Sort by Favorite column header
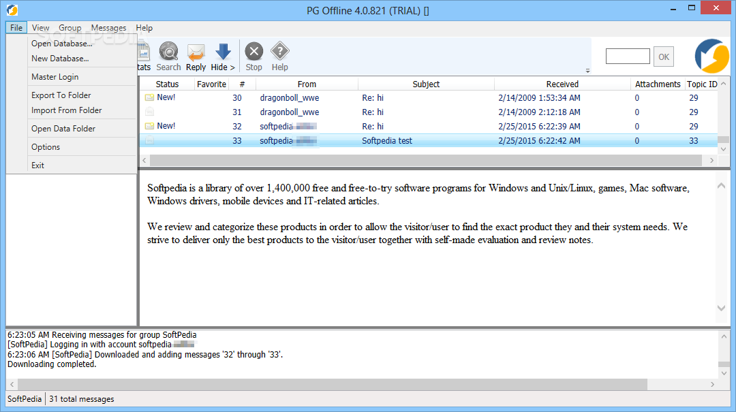Viewport: 736px width, 412px height. point(211,84)
